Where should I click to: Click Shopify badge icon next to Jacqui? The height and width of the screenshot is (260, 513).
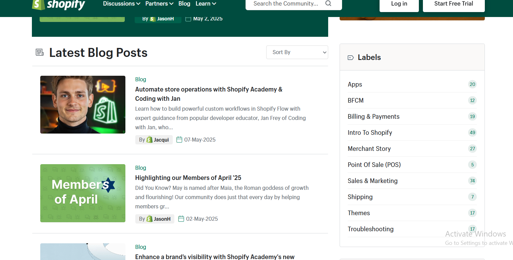click(150, 140)
